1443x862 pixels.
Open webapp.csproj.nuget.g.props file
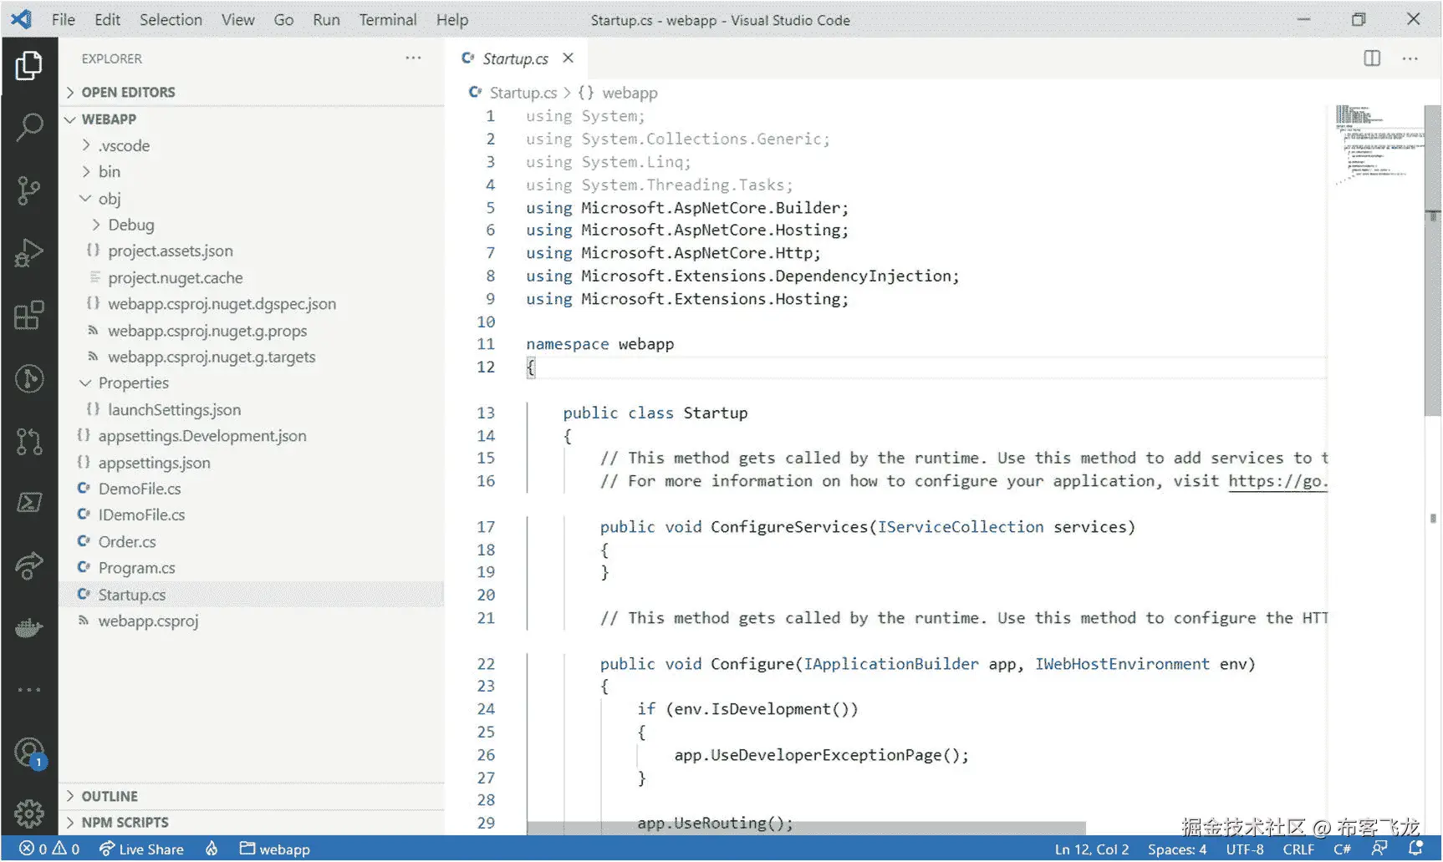[x=252, y=330]
